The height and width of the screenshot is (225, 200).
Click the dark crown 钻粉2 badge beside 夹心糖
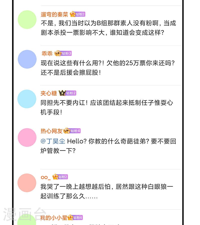point(67,93)
